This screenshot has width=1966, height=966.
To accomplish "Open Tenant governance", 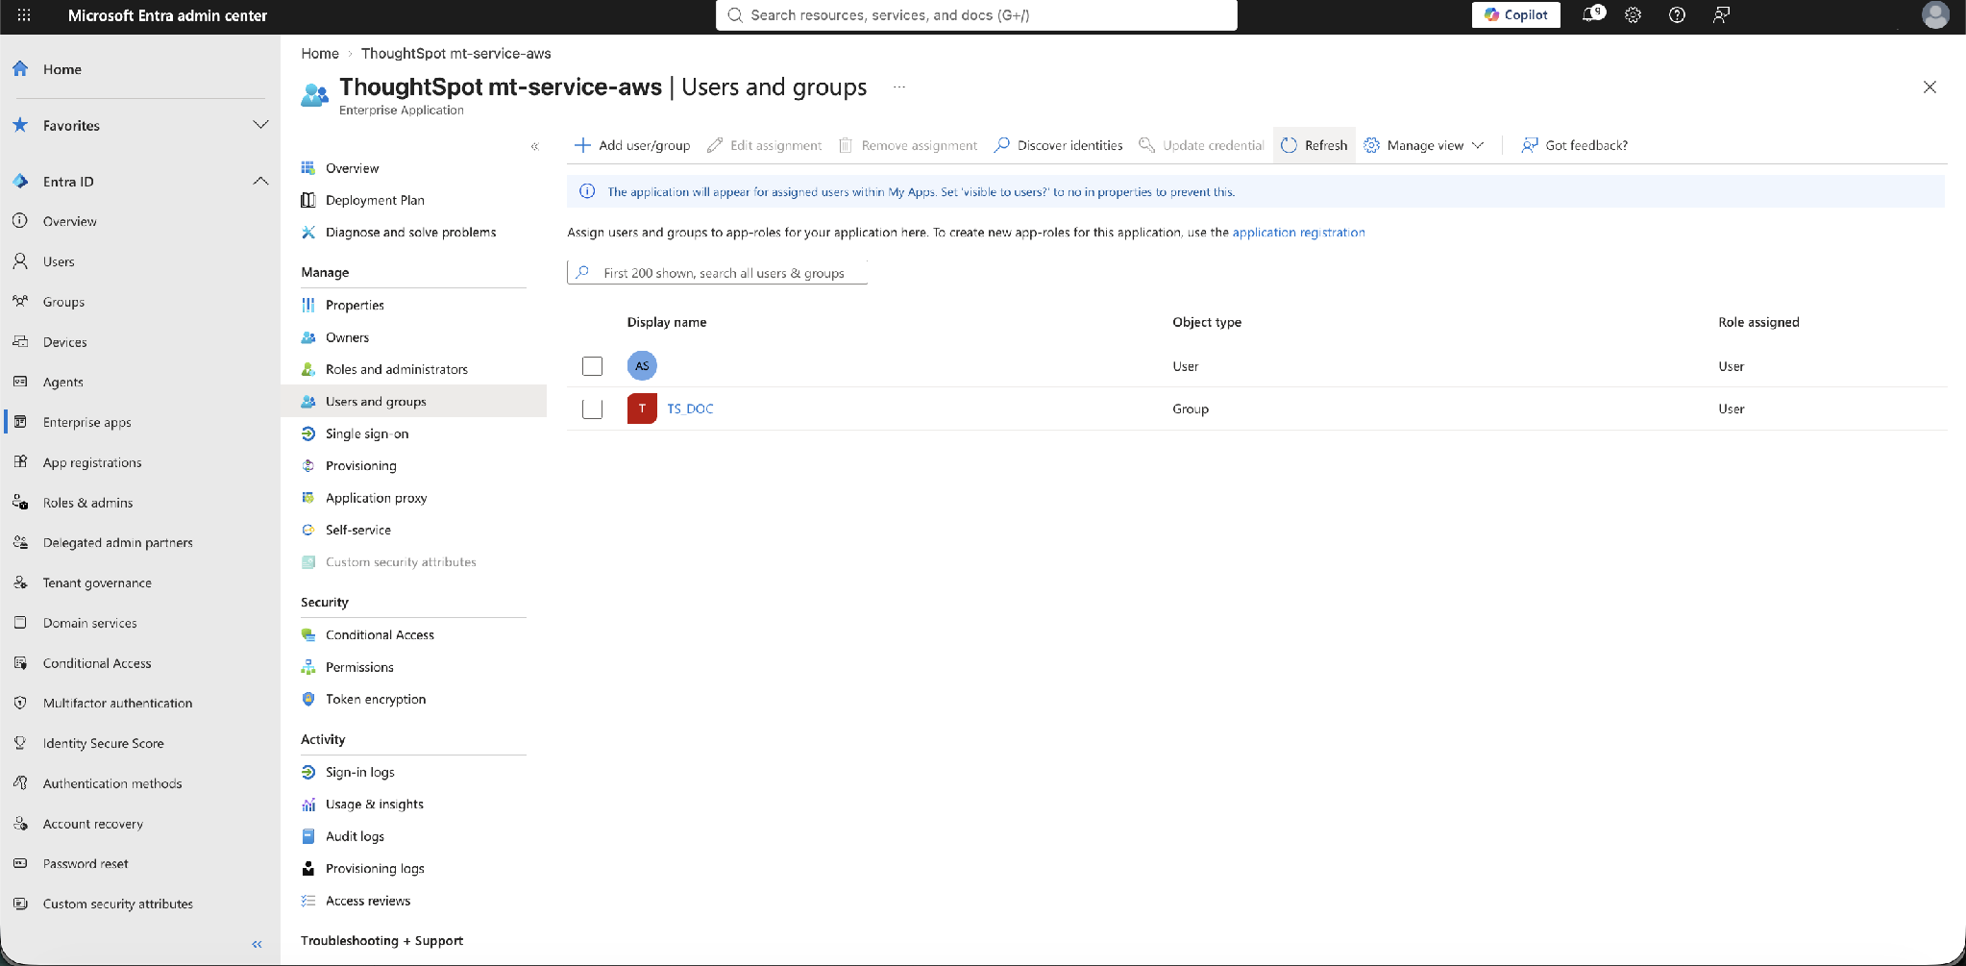I will (97, 582).
